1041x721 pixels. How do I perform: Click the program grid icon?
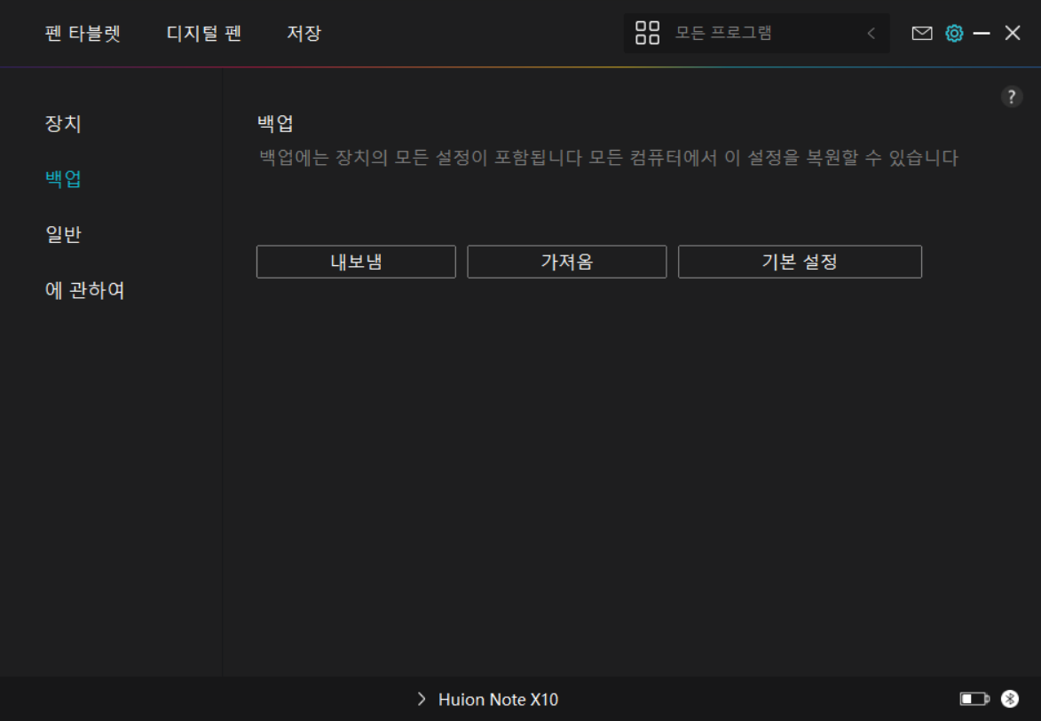point(647,34)
